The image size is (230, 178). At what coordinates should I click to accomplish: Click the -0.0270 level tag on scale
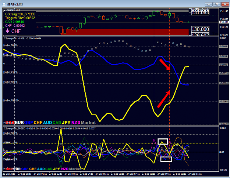click(x=223, y=124)
